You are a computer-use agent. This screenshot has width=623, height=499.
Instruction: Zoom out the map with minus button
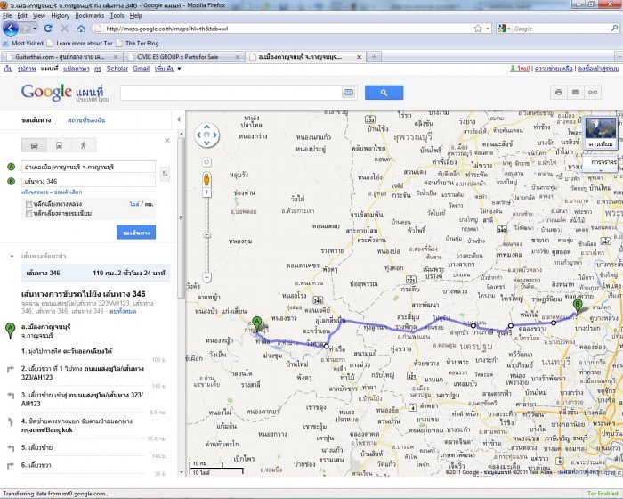206,277
